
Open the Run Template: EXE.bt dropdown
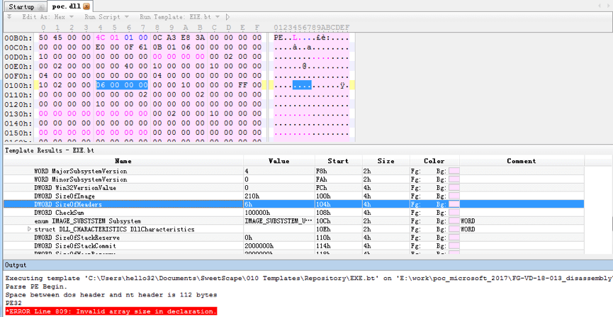coord(180,16)
